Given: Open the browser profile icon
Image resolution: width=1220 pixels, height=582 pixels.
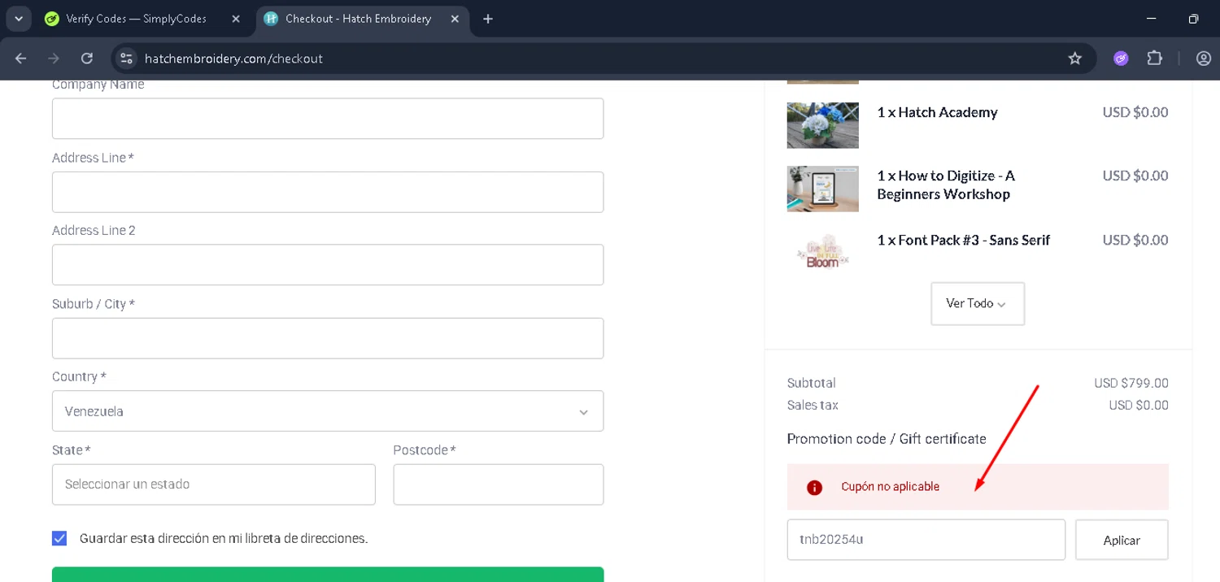Looking at the screenshot, I should (x=1204, y=59).
